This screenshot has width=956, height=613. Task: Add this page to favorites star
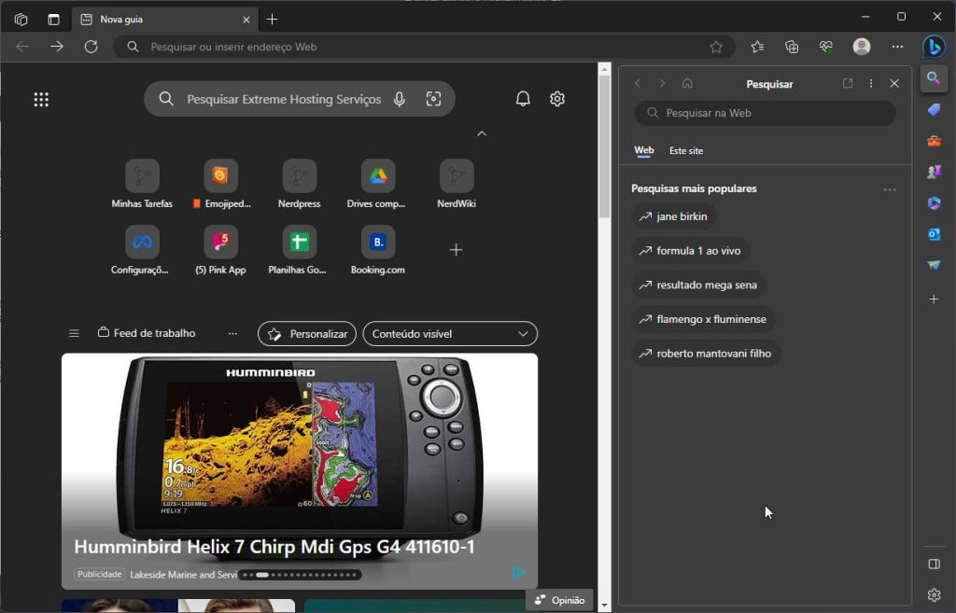pyautogui.click(x=716, y=47)
